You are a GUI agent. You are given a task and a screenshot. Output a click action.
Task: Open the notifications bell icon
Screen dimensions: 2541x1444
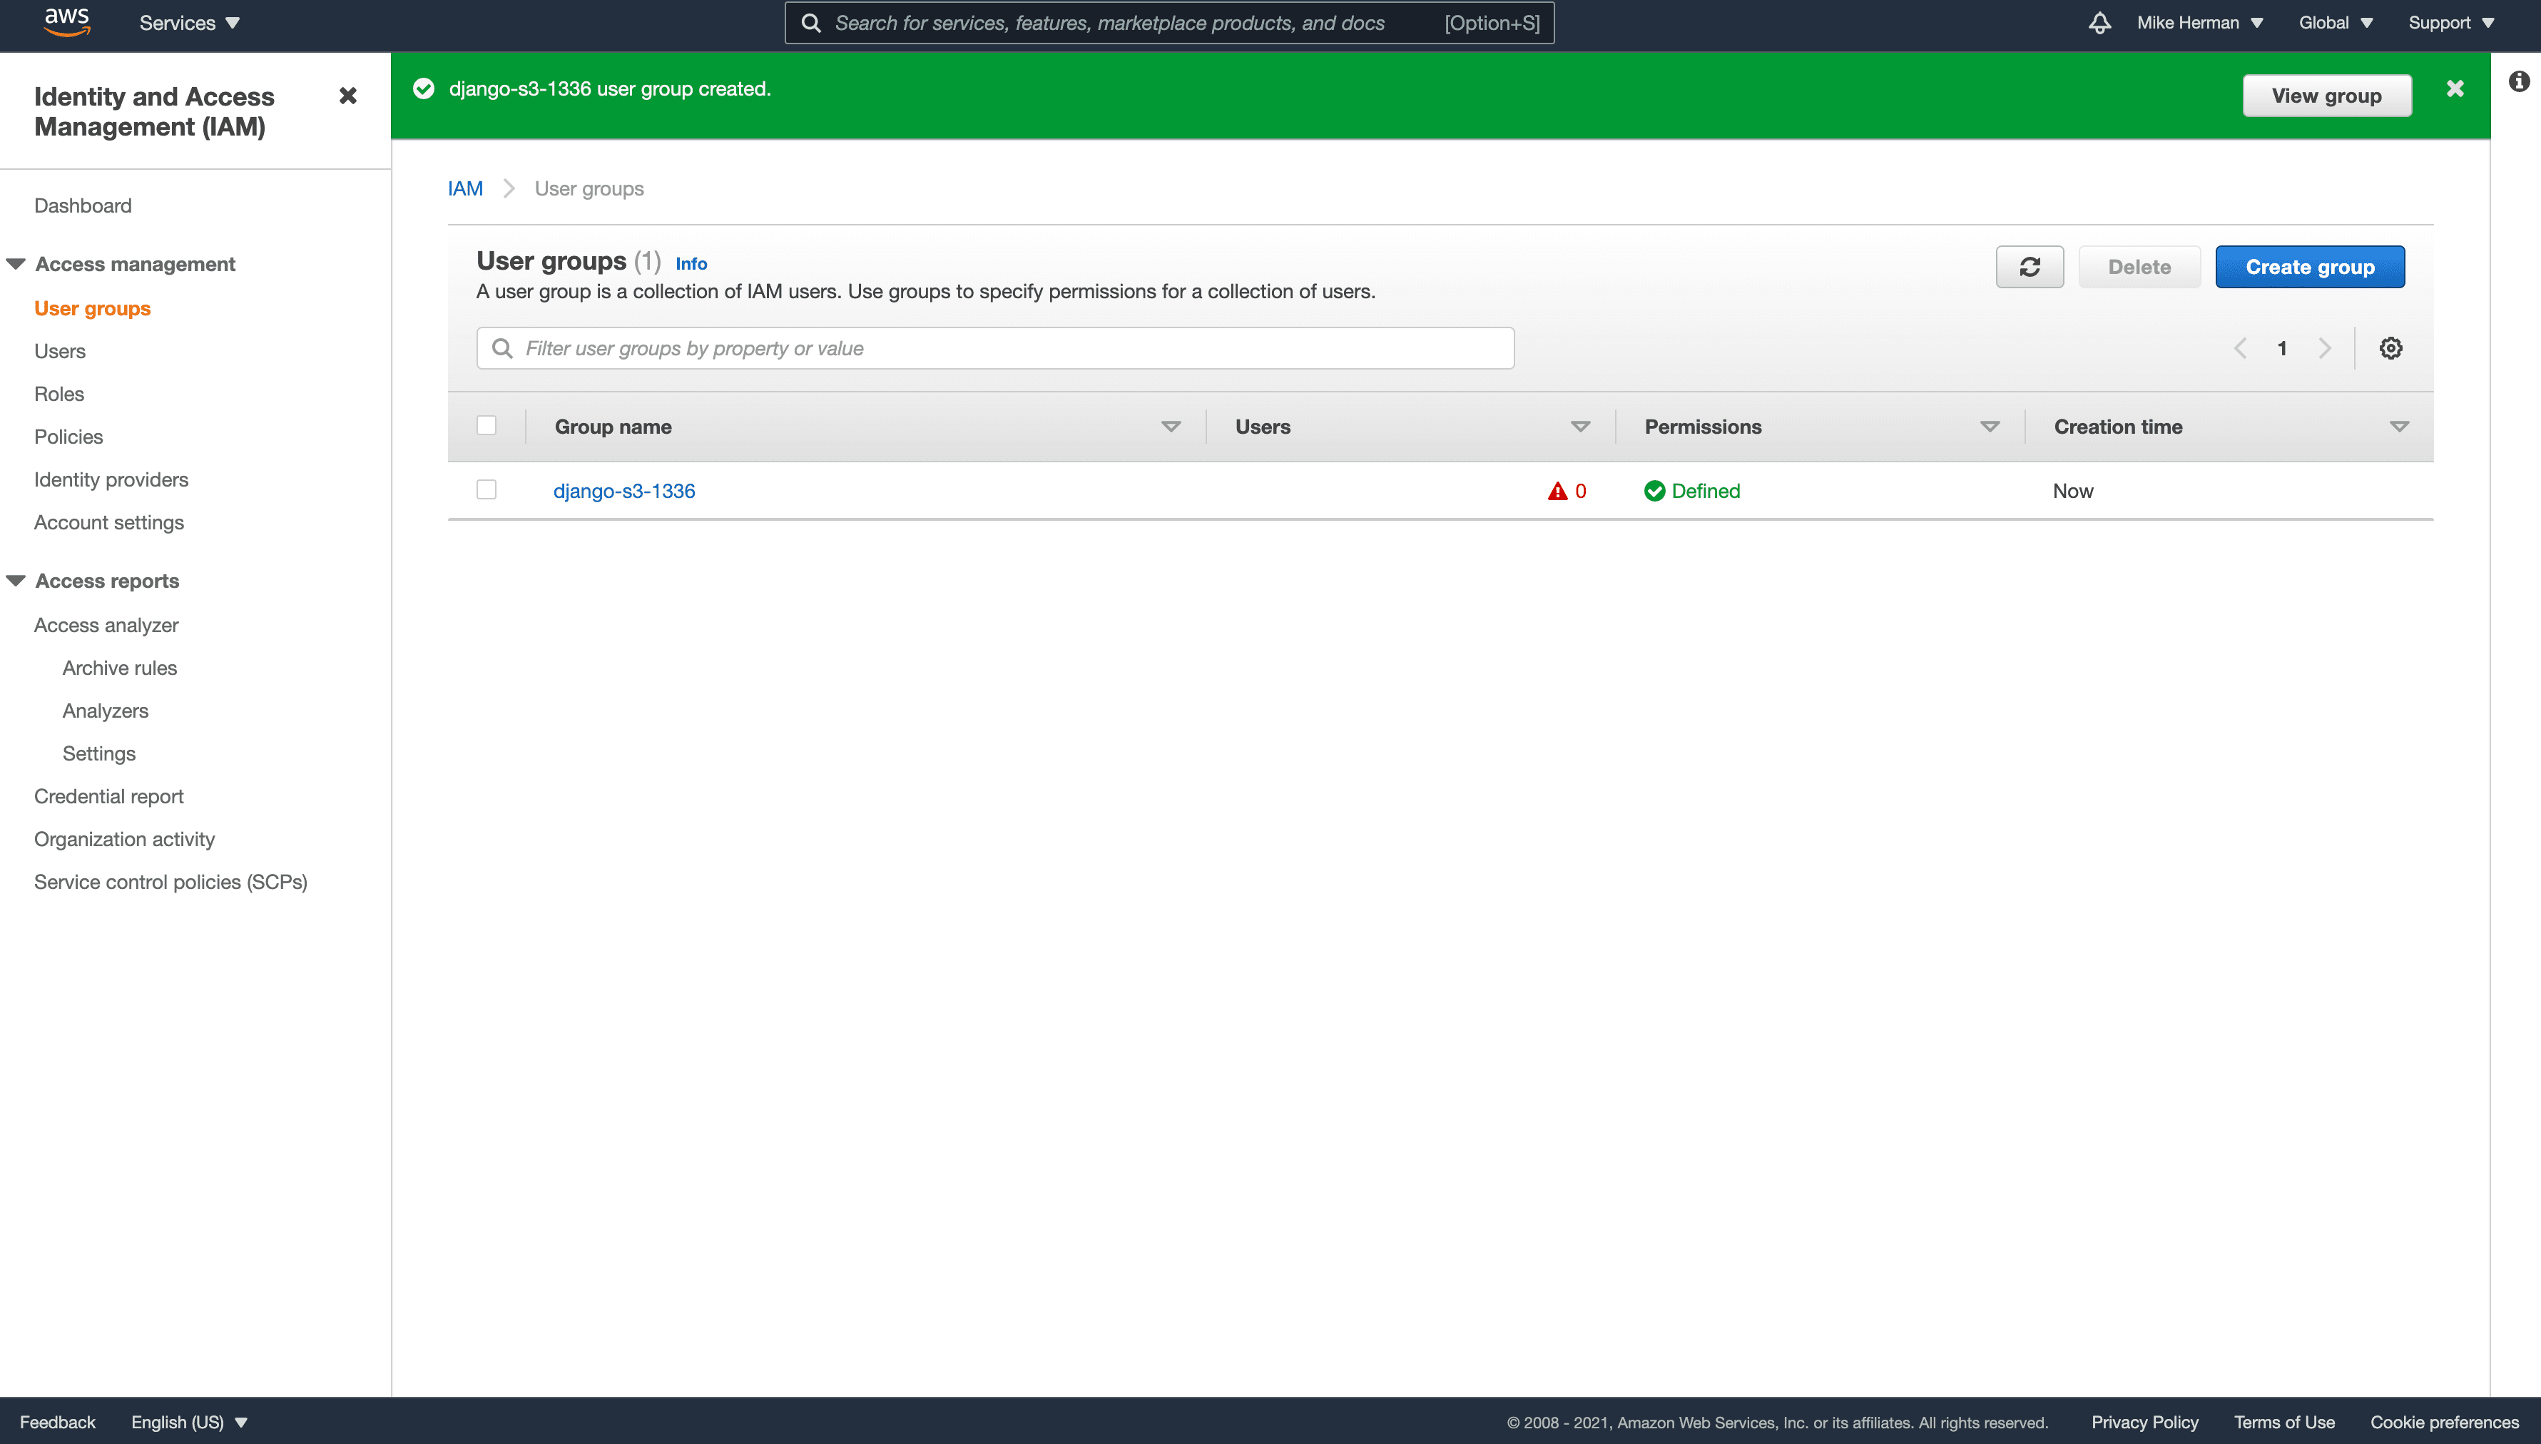click(2099, 23)
